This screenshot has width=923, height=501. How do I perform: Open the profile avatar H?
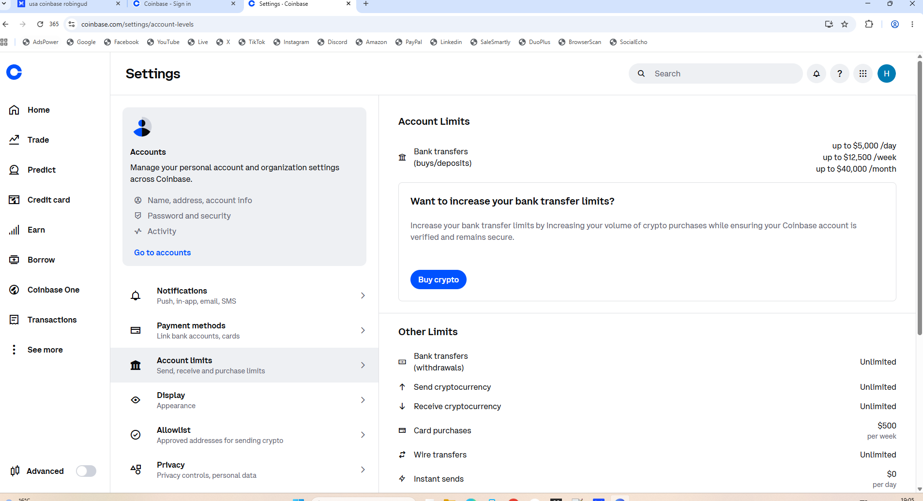(x=887, y=74)
